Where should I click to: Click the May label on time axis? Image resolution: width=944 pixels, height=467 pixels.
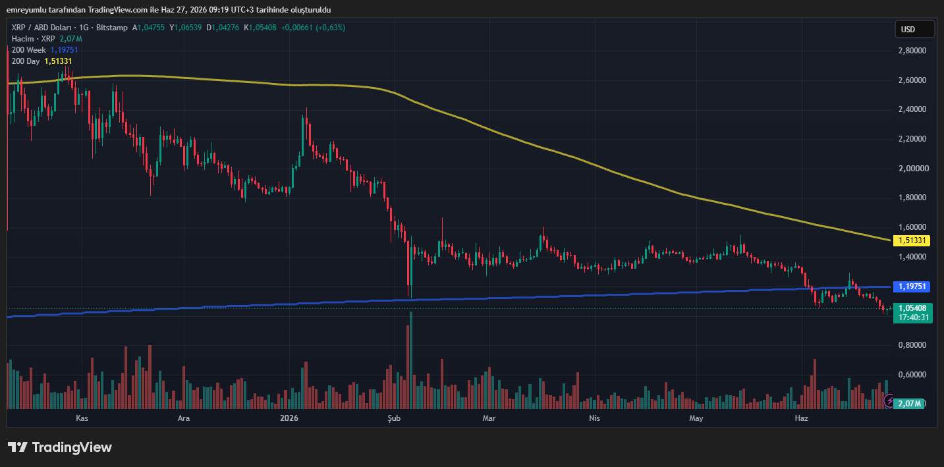pyautogui.click(x=696, y=418)
